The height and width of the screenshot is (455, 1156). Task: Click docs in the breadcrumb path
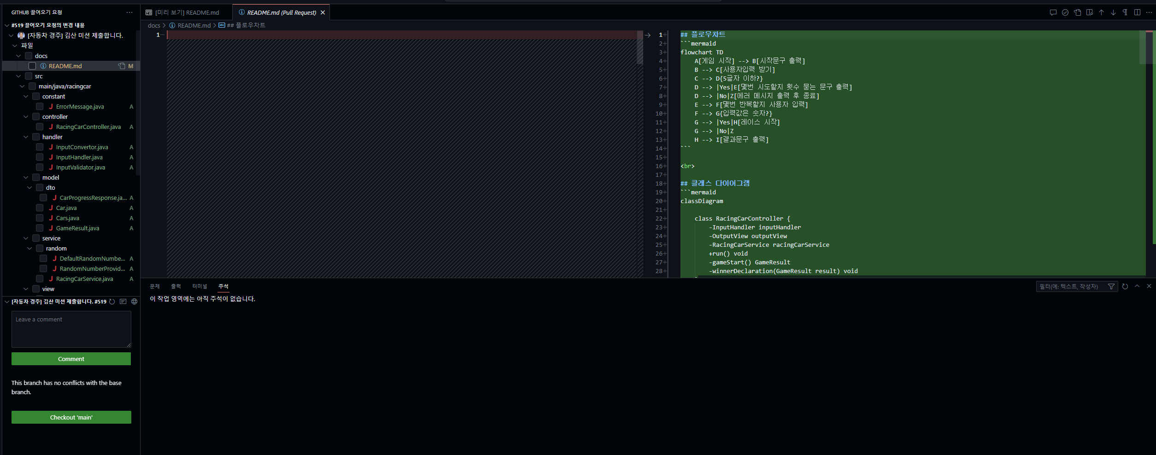point(154,25)
